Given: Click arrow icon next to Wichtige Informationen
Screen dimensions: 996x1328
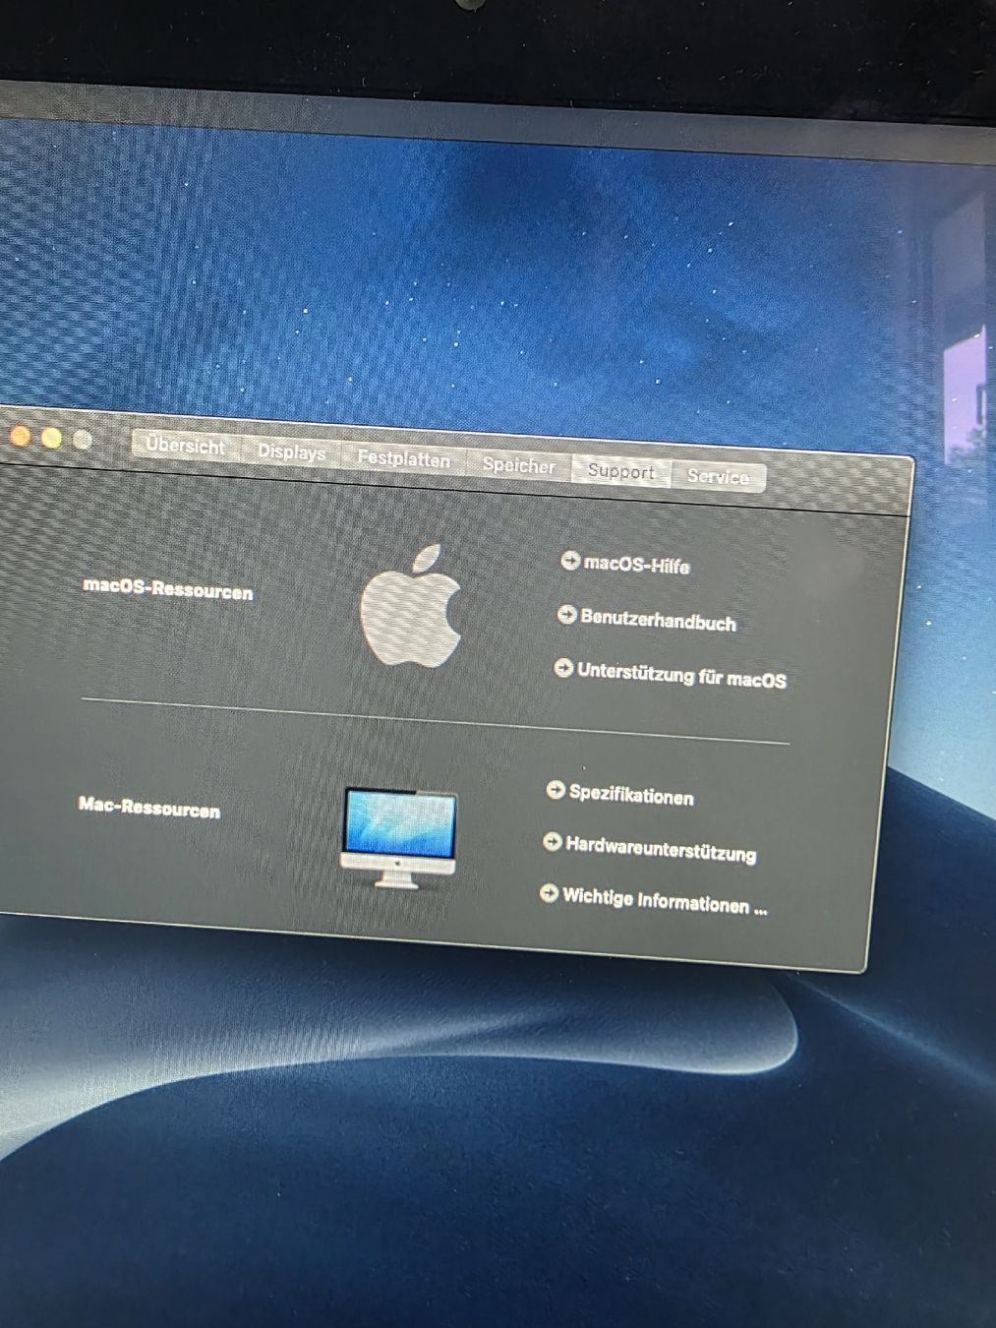Looking at the screenshot, I should click(x=549, y=893).
